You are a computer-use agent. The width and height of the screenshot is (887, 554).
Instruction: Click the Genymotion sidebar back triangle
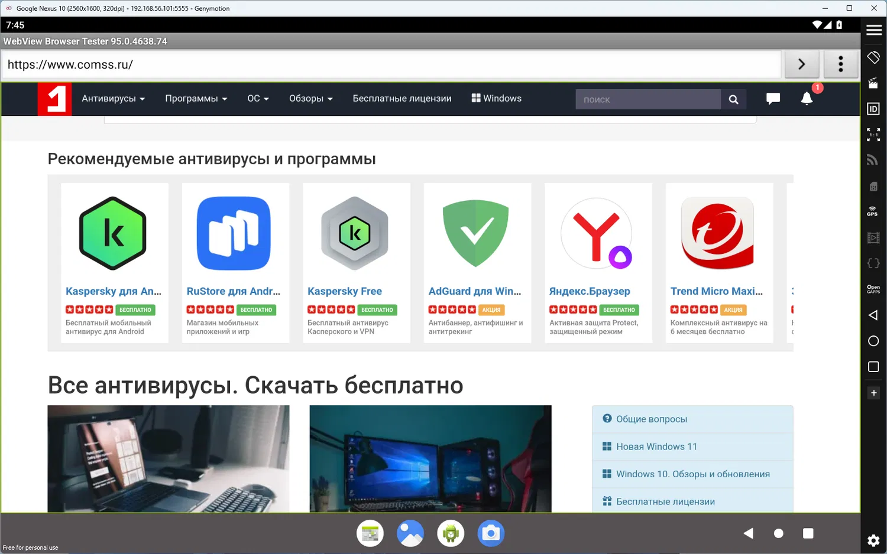pos(873,315)
